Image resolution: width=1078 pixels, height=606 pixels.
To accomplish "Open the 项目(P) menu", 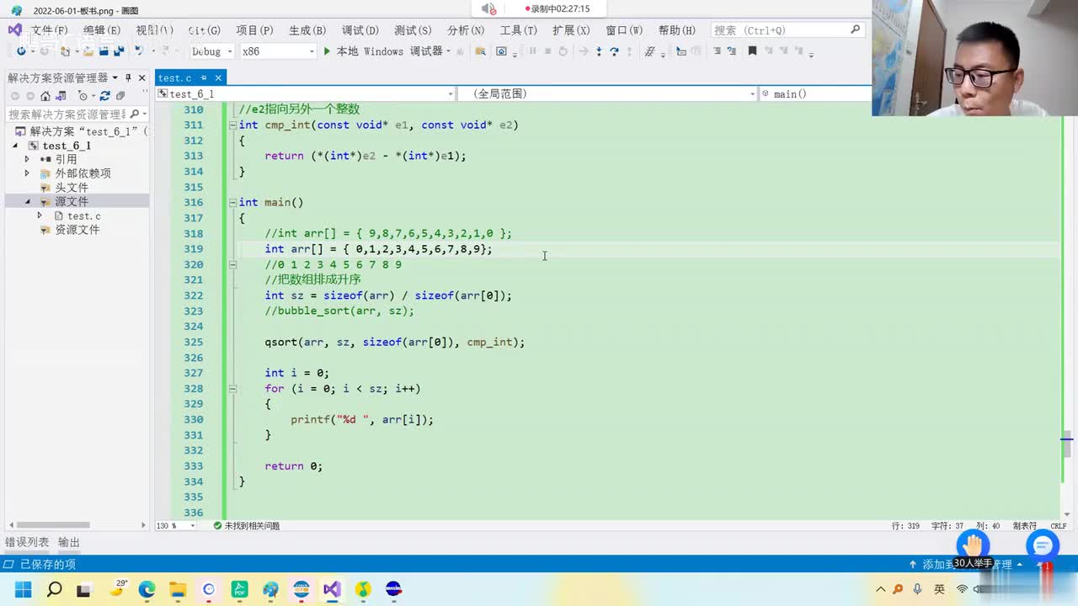I will tap(254, 30).
